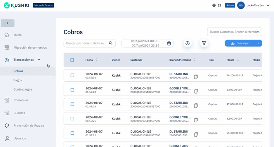Click amount 61,300.00 CLP
Image resolution: width=274 pixels, height=147 pixels.
[x=235, y=133]
